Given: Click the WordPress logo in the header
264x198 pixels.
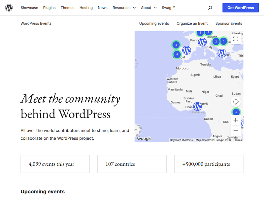Looking at the screenshot, I should pyautogui.click(x=9, y=8).
